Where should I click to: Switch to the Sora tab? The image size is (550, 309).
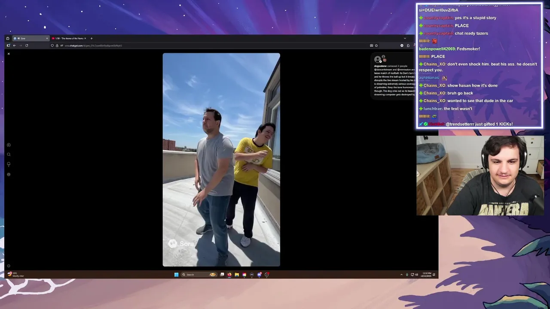tap(31, 39)
